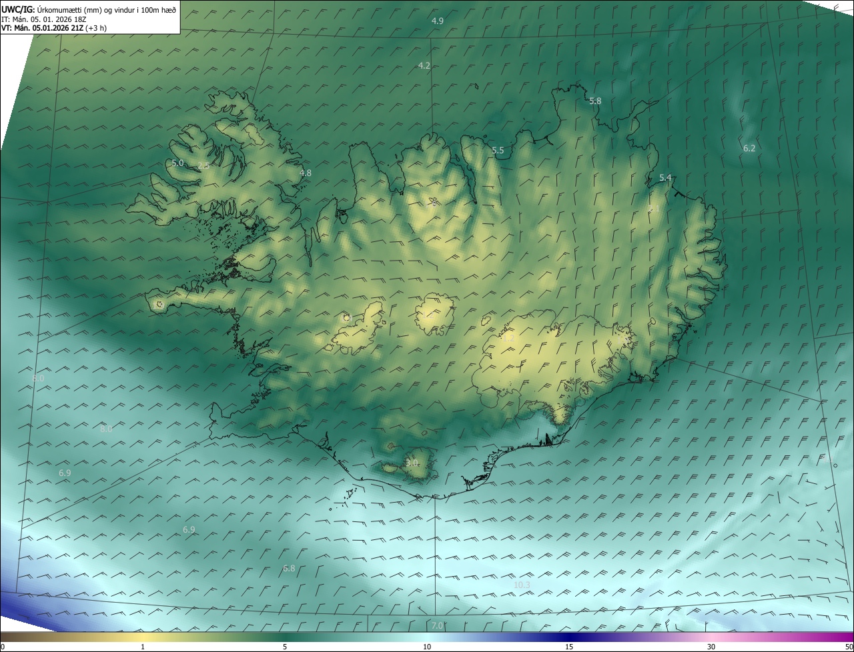Click the color scale tick label 10
The width and height of the screenshot is (854, 652).
(x=427, y=647)
